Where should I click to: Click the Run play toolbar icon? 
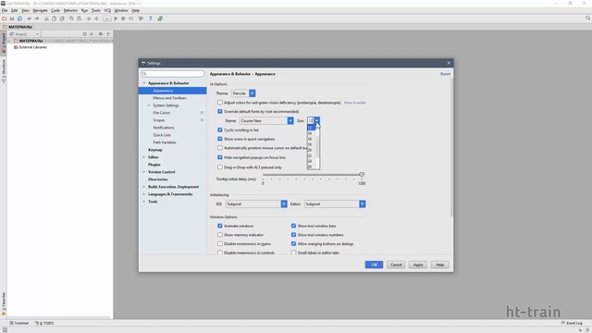116,18
